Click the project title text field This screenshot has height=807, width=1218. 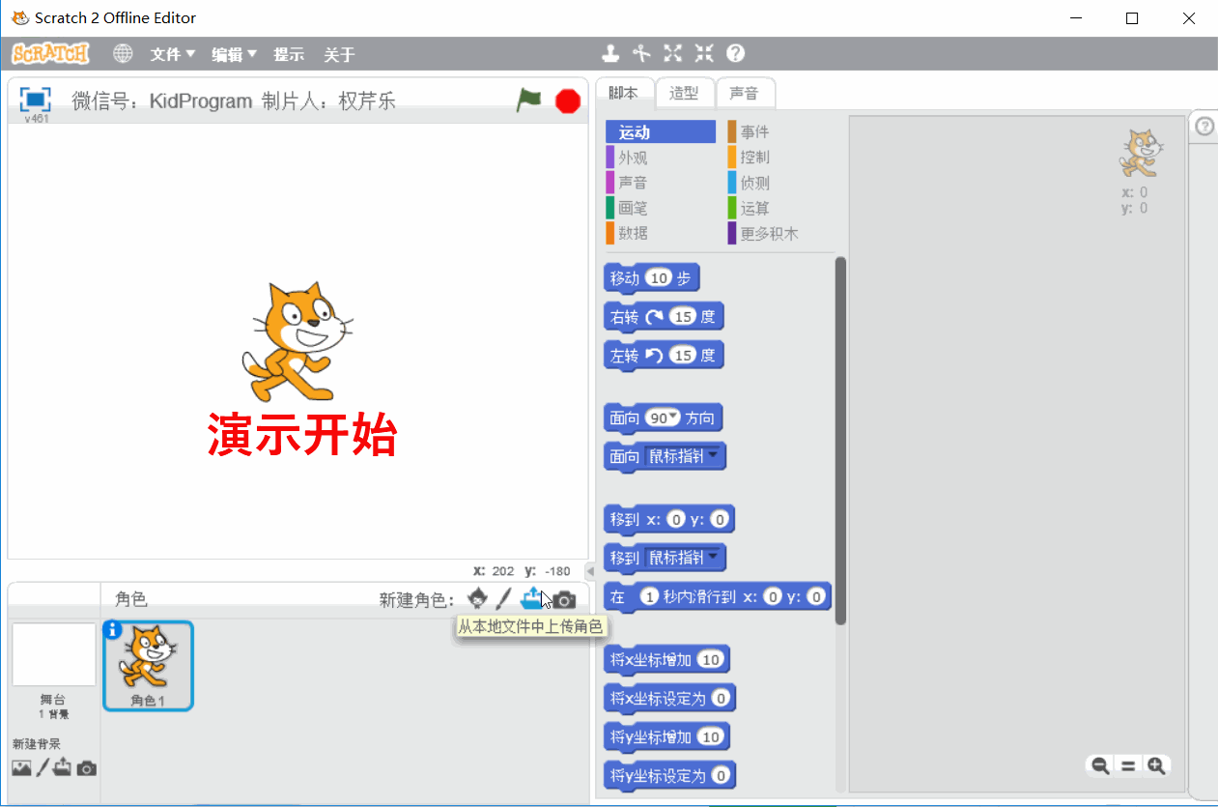233,101
